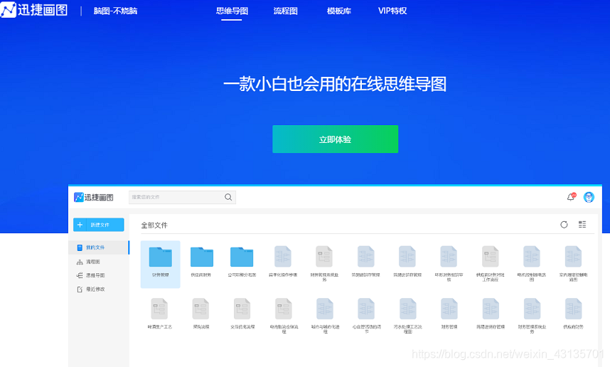Switch to list view layout icon
This screenshot has width=610, height=367.
click(582, 224)
